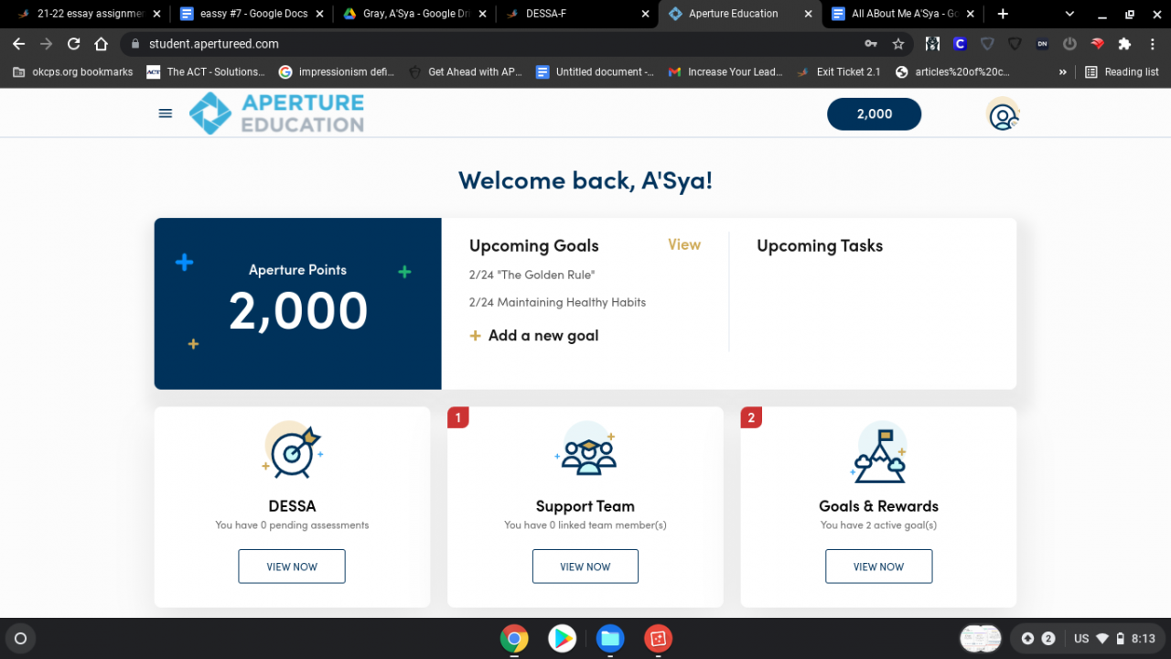The image size is (1171, 659).
Task: Show the hidden bookmarks overflow
Action: [1062, 71]
